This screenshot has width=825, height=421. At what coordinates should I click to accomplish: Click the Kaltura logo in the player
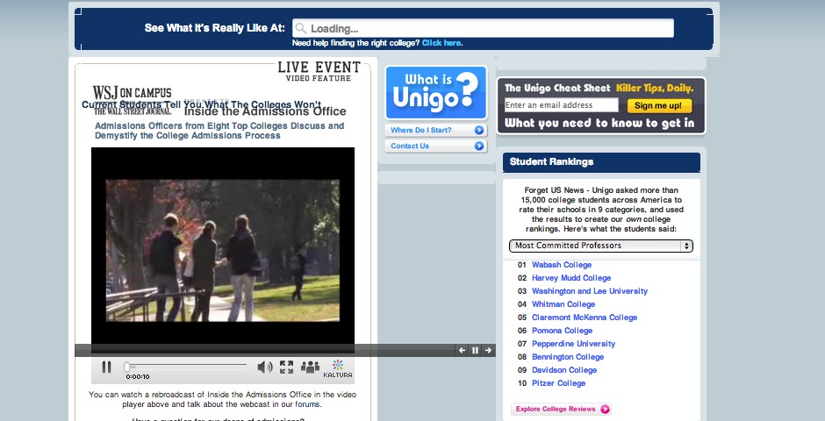click(x=338, y=368)
